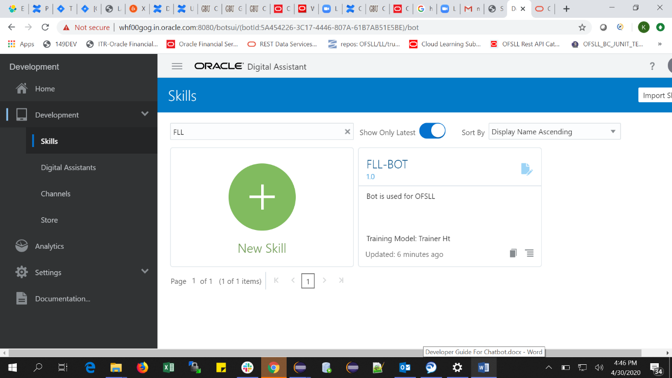This screenshot has height=378, width=672.
Task: Open the Chrome profile K avatar
Action: point(643,27)
